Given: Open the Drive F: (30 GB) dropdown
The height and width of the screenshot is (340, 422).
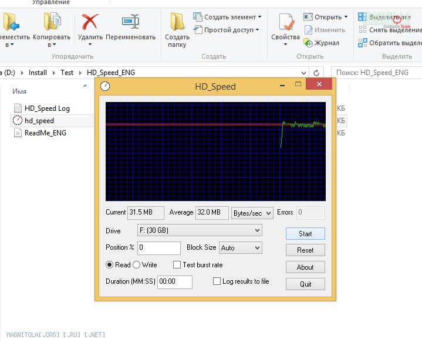Looking at the screenshot, I should coord(200,230).
